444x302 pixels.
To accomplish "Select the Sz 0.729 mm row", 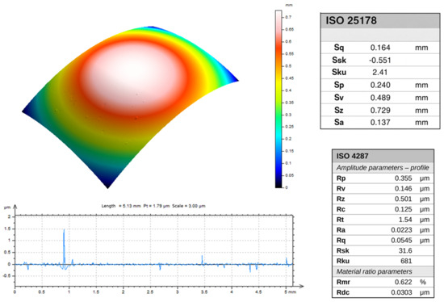I will pyautogui.click(x=380, y=110).
